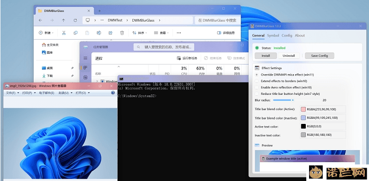Click the Help icon in Photo Viewer

pos(113,93)
